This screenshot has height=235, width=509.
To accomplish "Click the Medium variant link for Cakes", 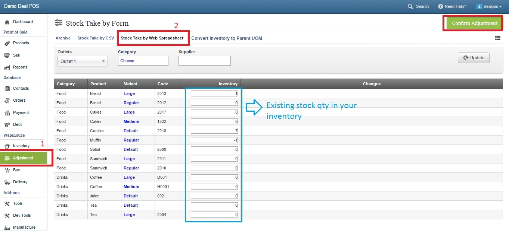I will tap(131, 121).
